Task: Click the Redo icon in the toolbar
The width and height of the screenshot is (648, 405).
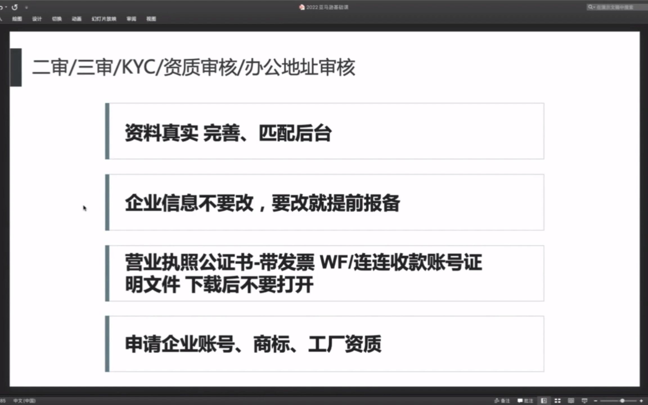Action: (15, 7)
